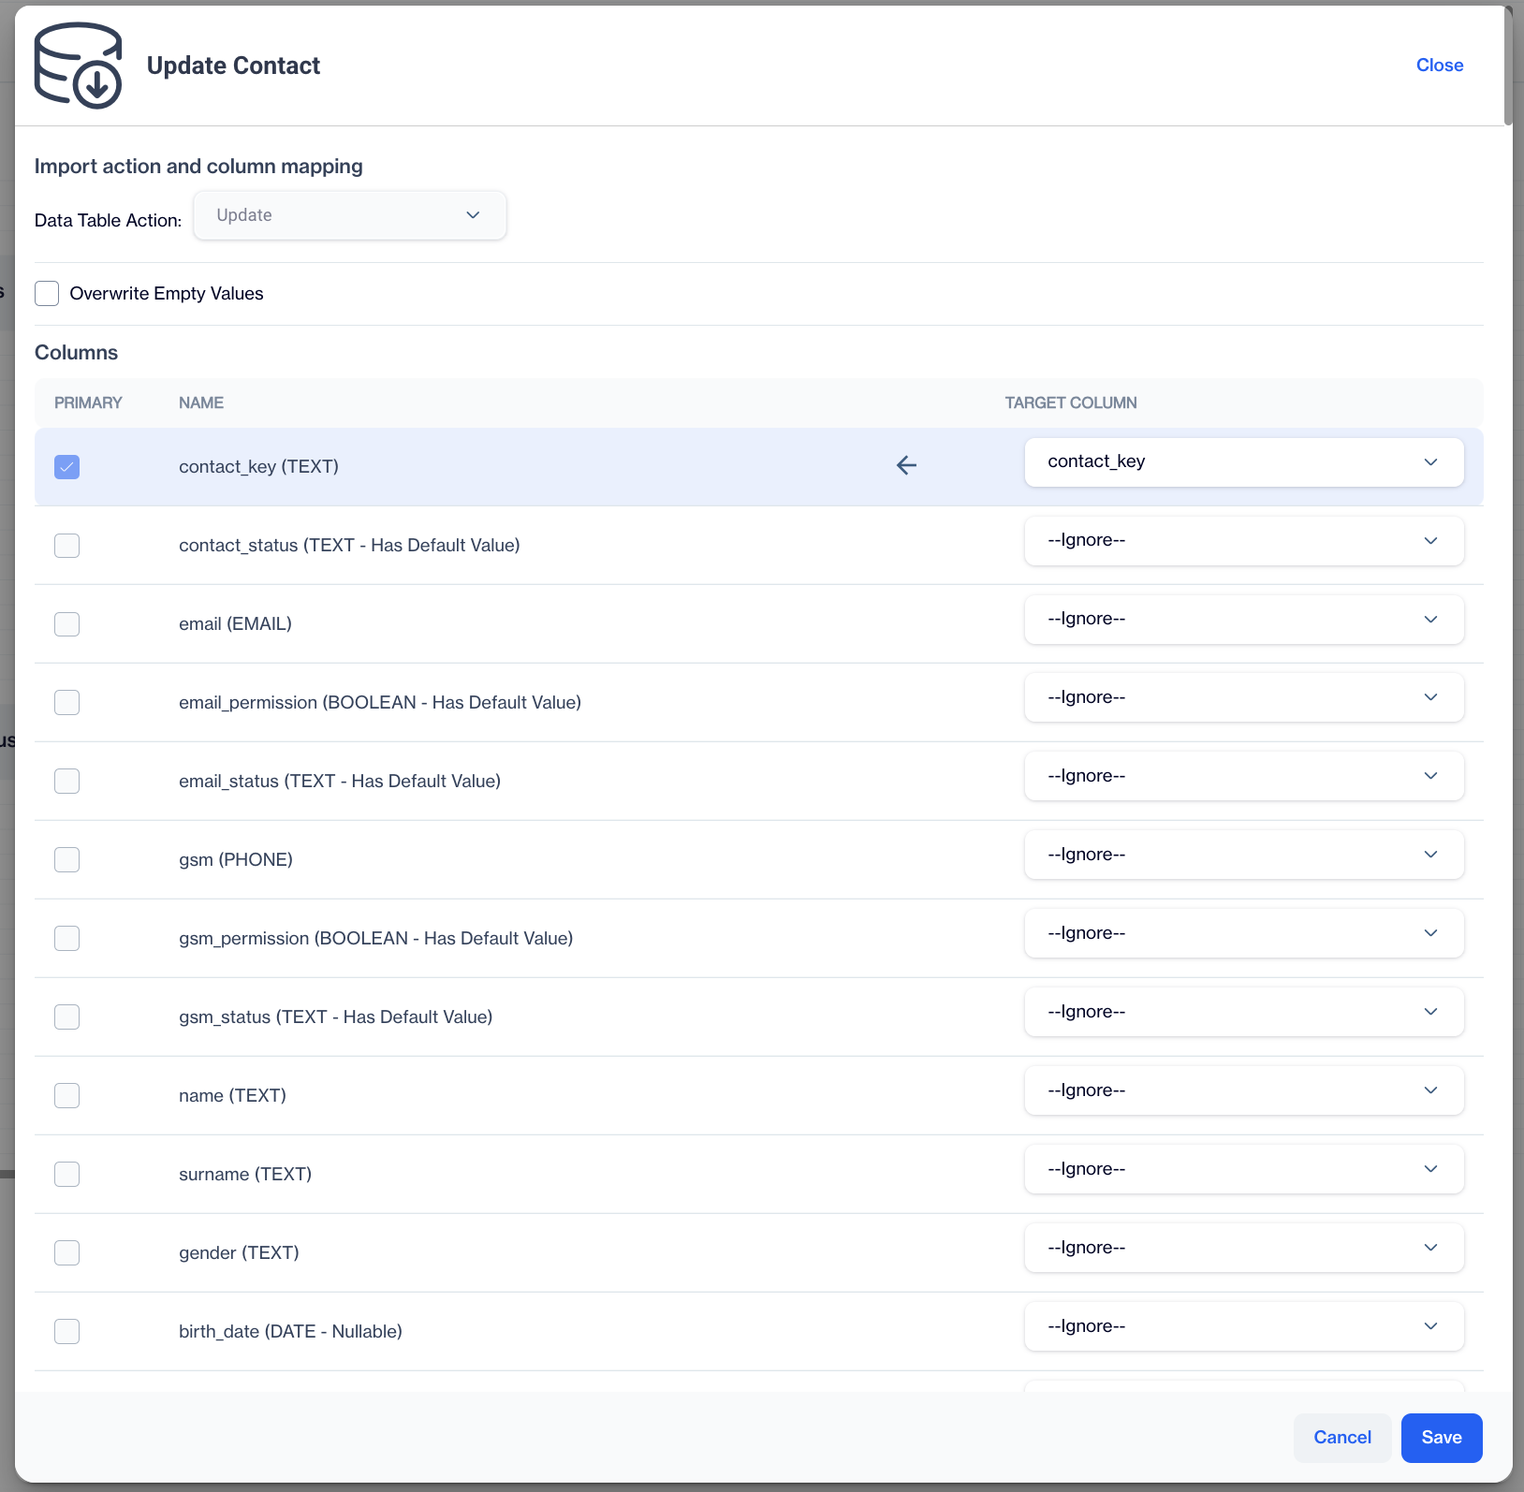Viewport: 1524px width, 1492px height.
Task: Check primary box for gsm (PHONE)
Action: pos(67,859)
